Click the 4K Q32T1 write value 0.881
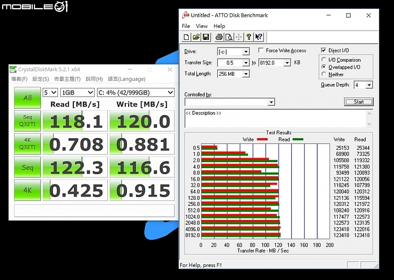Viewport: 394px width, 280px height. point(142,144)
